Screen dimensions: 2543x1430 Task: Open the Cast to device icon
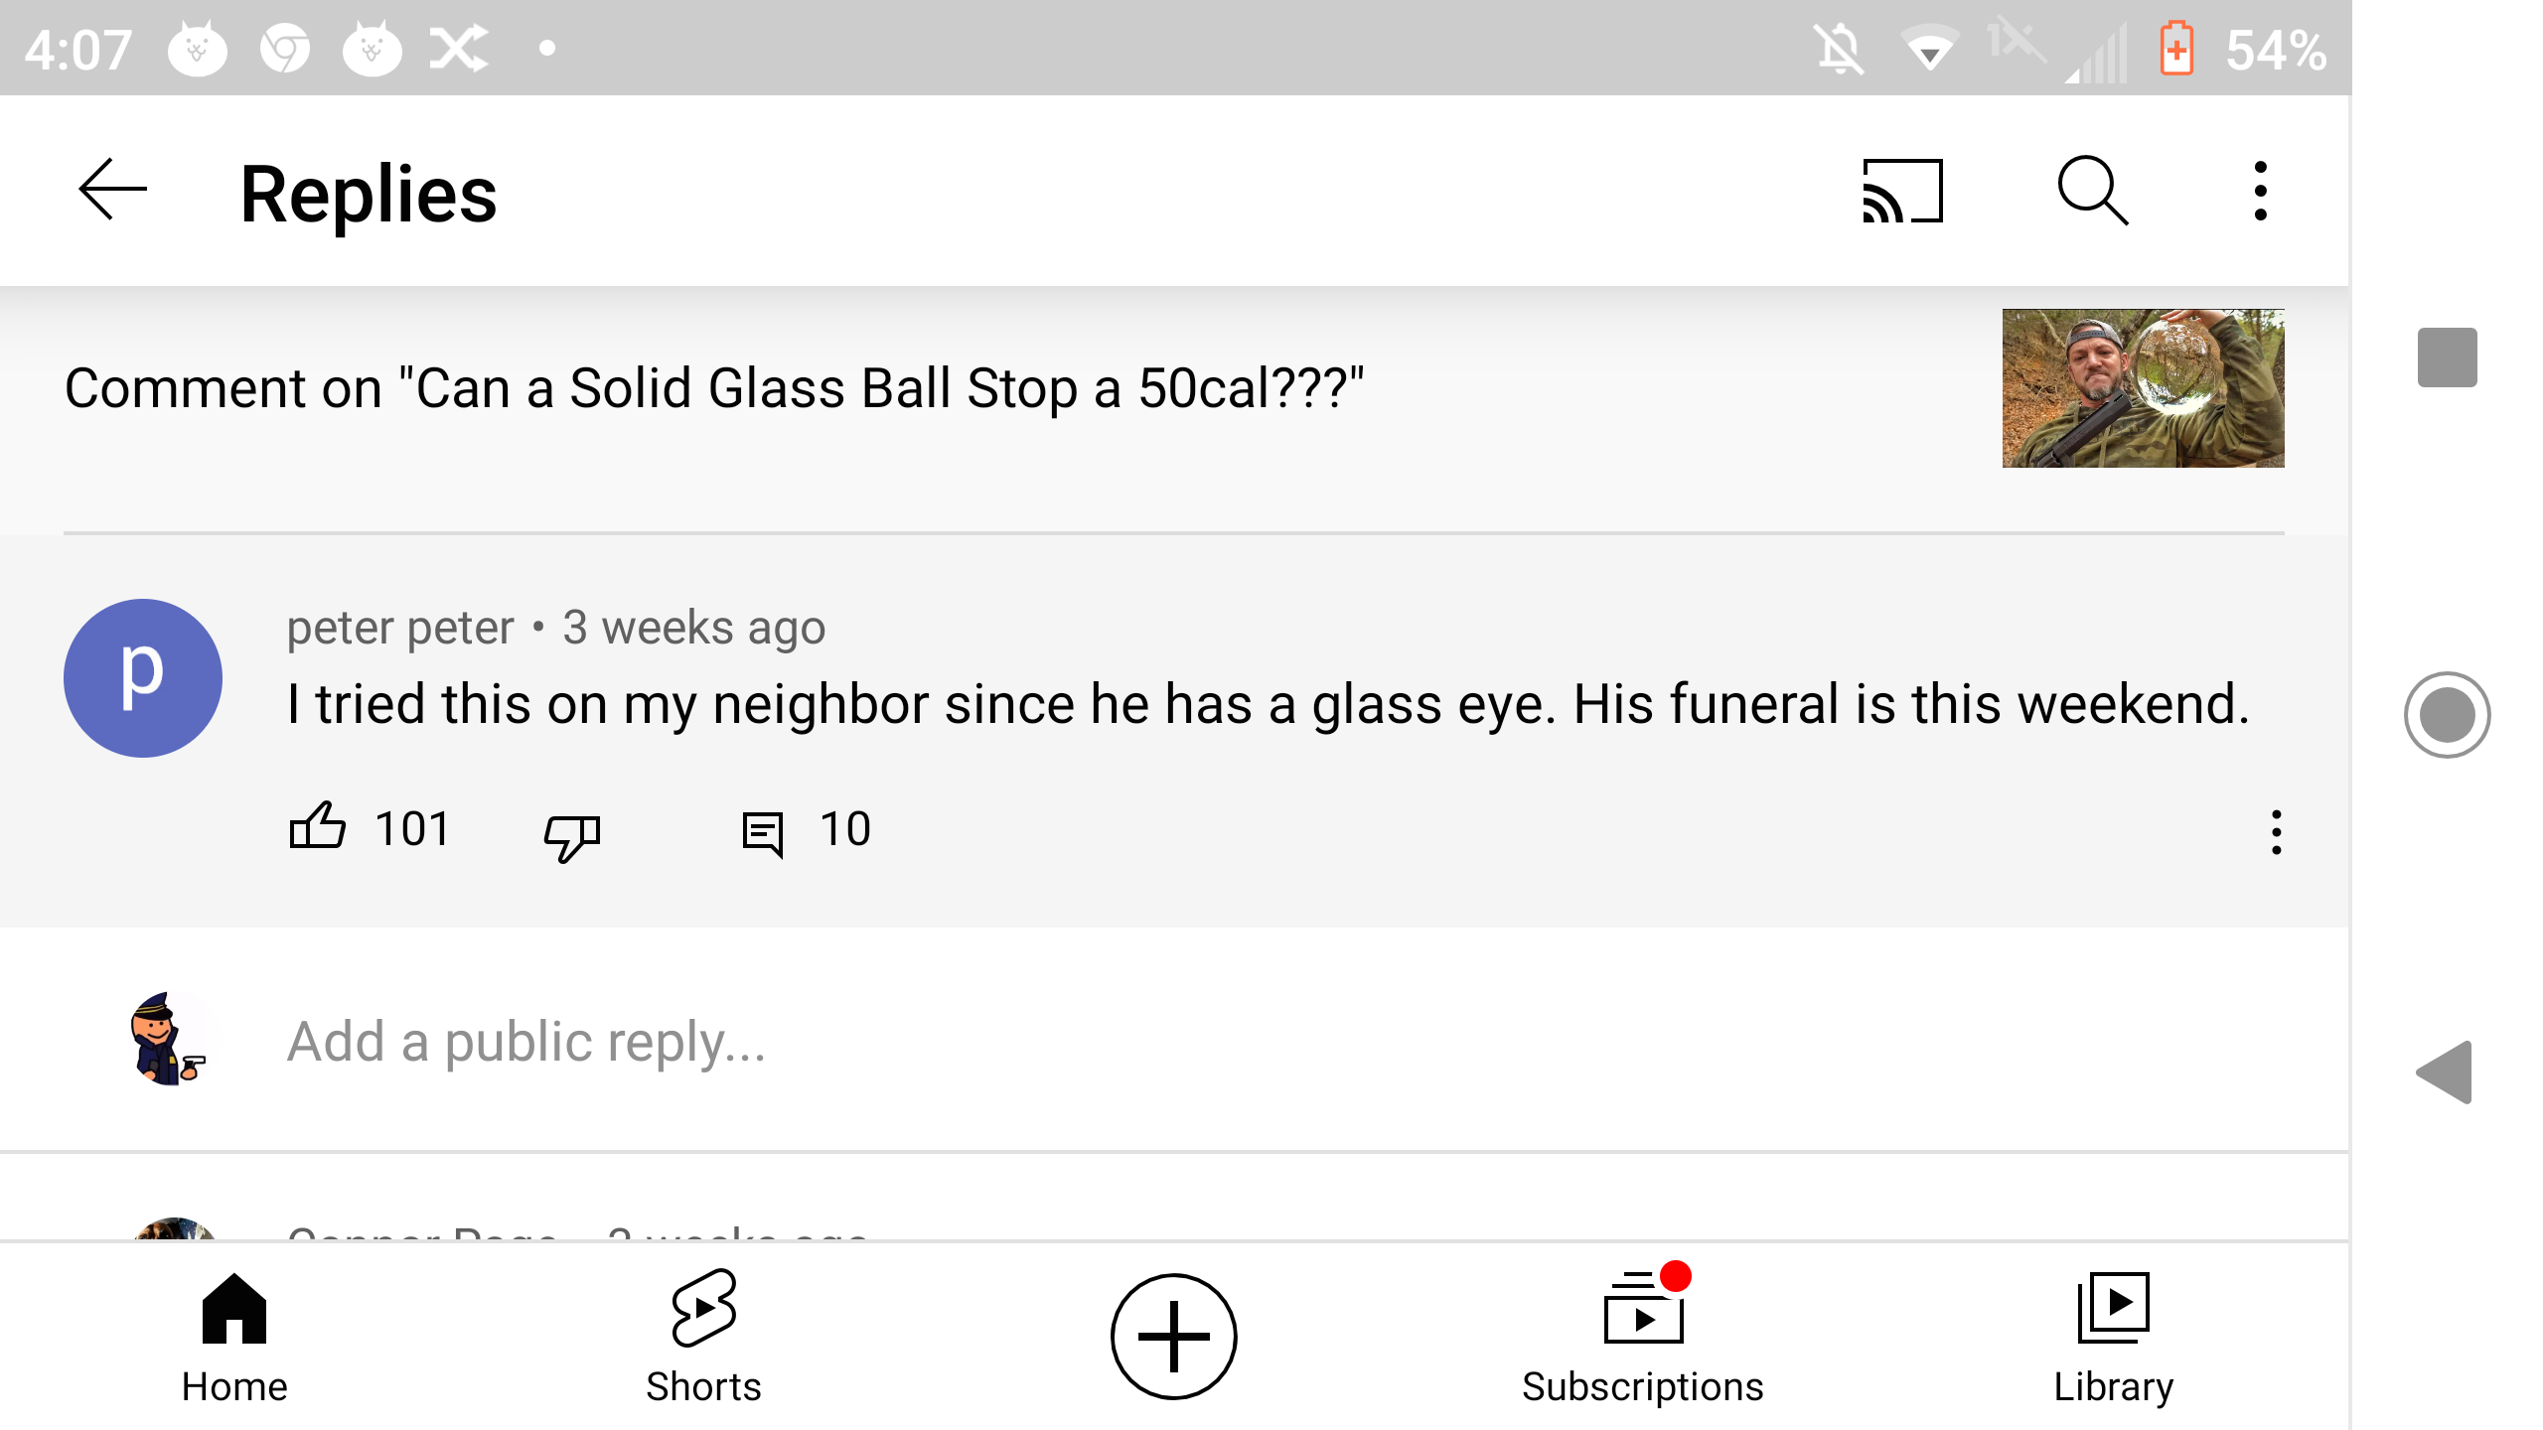[1902, 191]
